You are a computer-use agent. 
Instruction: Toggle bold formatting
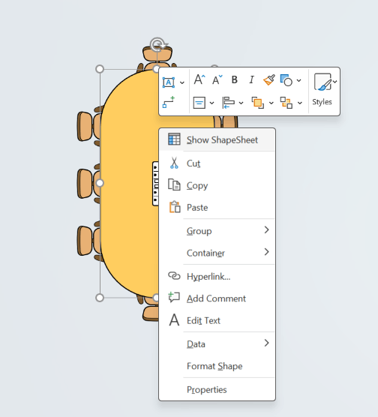tap(234, 79)
